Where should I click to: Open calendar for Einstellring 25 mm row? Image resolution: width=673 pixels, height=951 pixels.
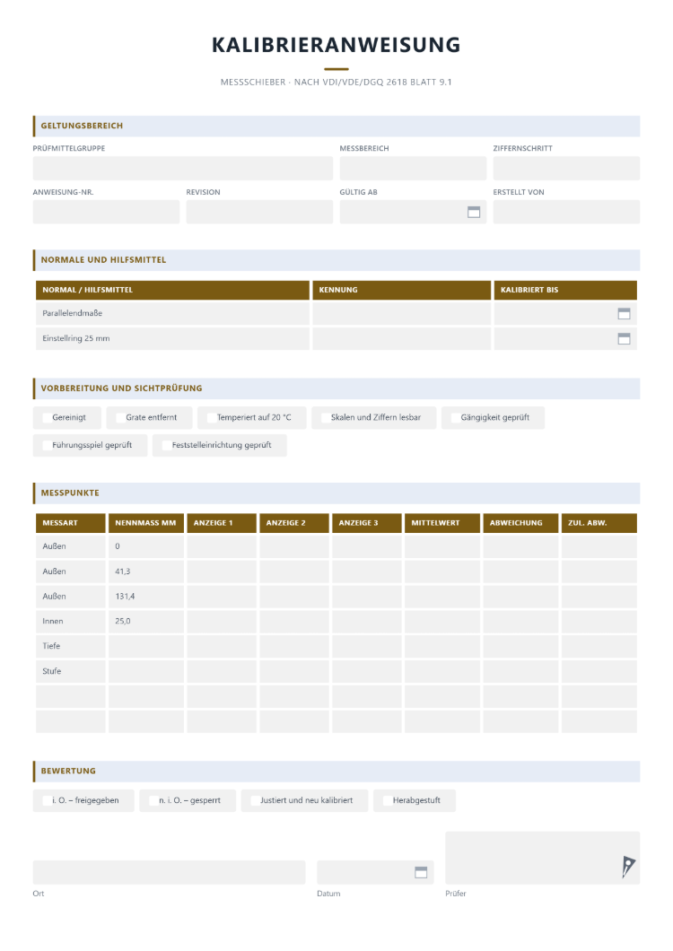[x=624, y=338]
